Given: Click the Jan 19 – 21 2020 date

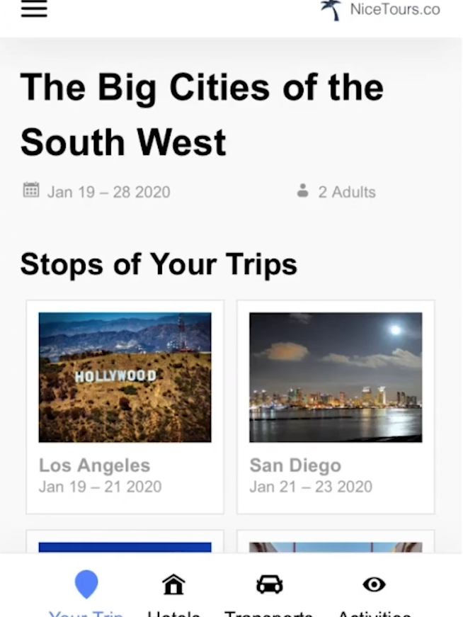Looking at the screenshot, I should 100,487.
